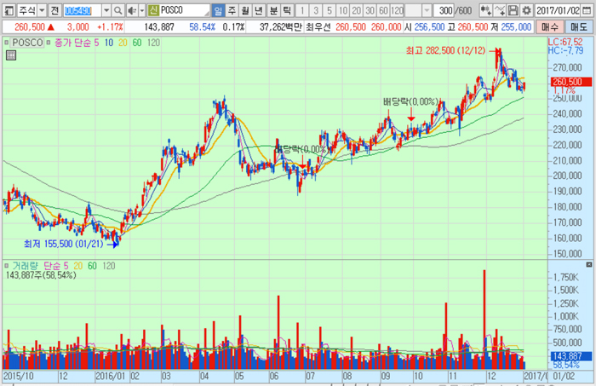Click the stock code input 005490

pos(82,10)
